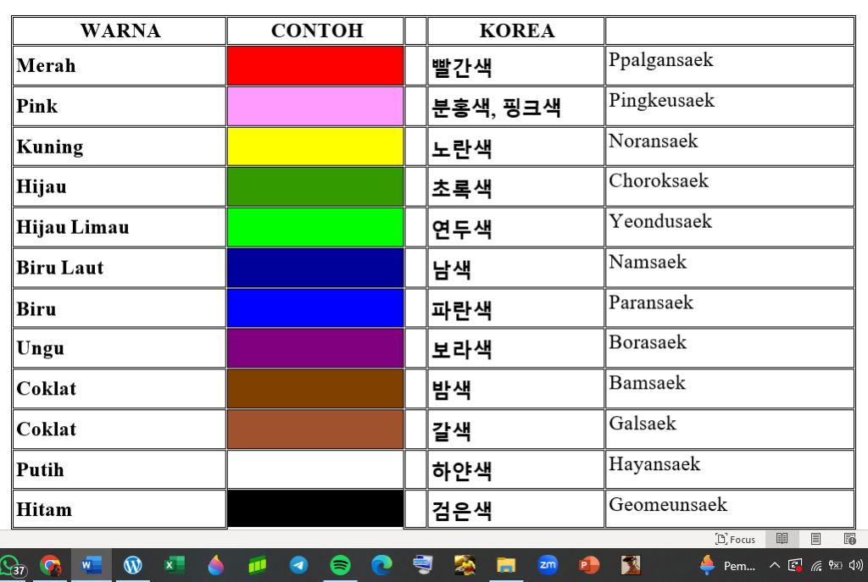Switch to Print Layout view
This screenshot has height=582, width=868.
(x=815, y=539)
